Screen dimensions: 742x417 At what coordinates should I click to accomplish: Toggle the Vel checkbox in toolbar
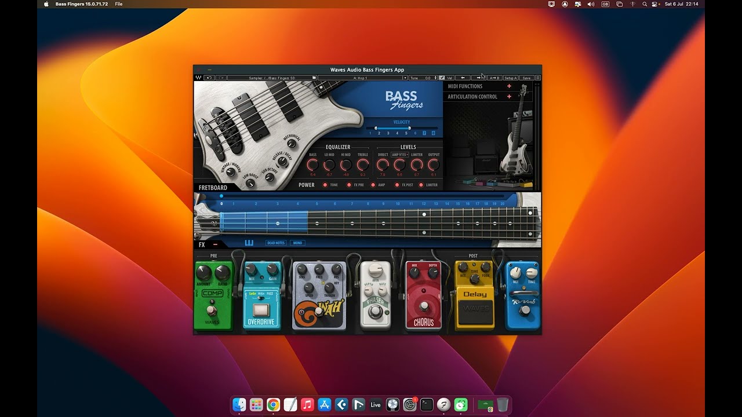[442, 78]
